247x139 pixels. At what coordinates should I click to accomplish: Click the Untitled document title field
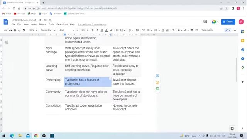click(x=24, y=20)
